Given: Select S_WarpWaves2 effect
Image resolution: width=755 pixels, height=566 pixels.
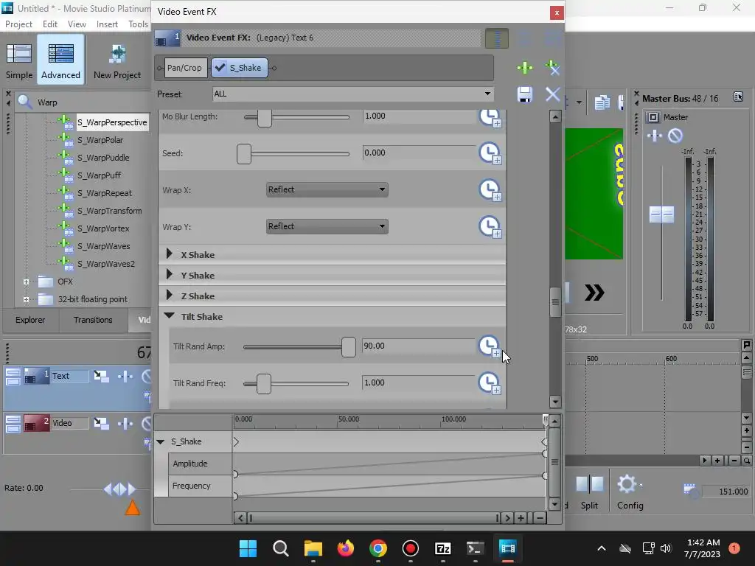Looking at the screenshot, I should pyautogui.click(x=106, y=264).
